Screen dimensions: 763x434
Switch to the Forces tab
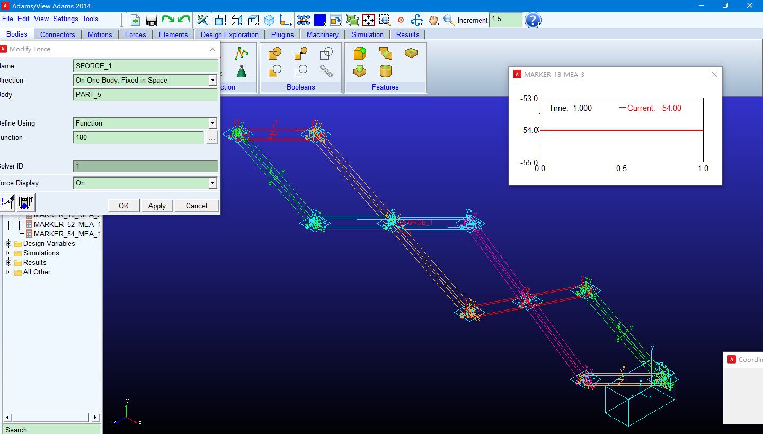[136, 34]
